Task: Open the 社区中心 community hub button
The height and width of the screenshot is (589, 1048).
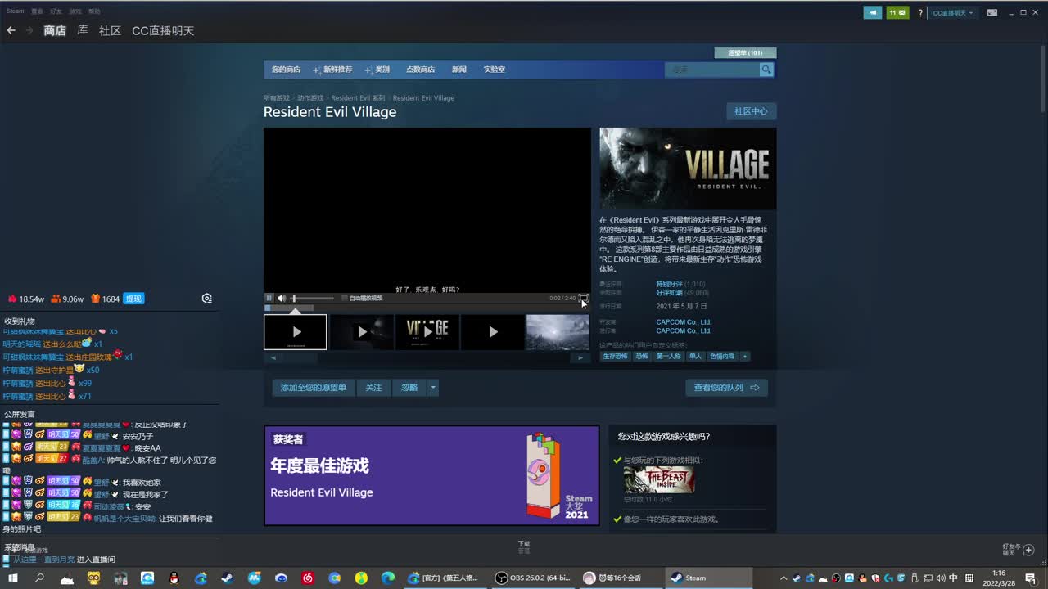Action: click(x=751, y=111)
